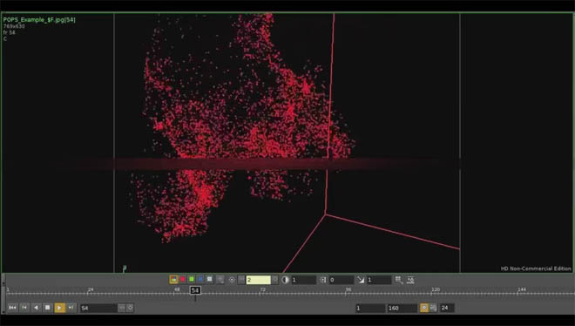Click the POPS_Example_$F.jpg[54] sequence label
The height and width of the screenshot is (326, 575).
click(x=39, y=20)
